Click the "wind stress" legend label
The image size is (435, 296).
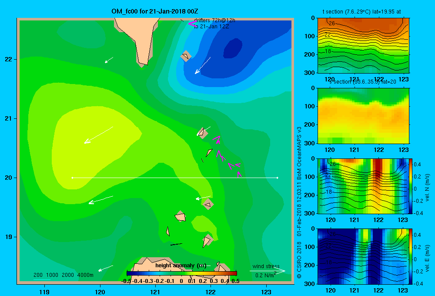point(266,266)
